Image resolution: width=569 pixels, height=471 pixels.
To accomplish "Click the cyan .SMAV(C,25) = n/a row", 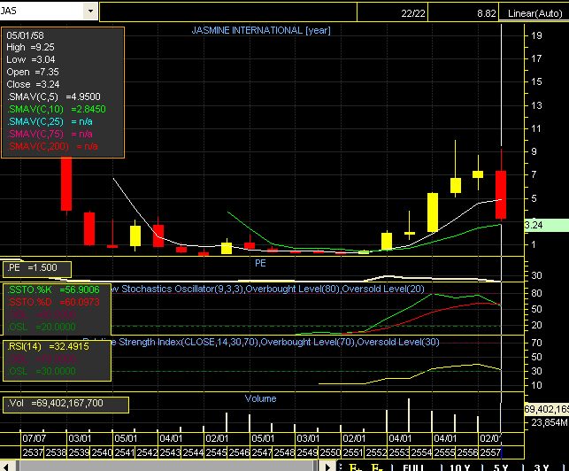I will 50,121.
